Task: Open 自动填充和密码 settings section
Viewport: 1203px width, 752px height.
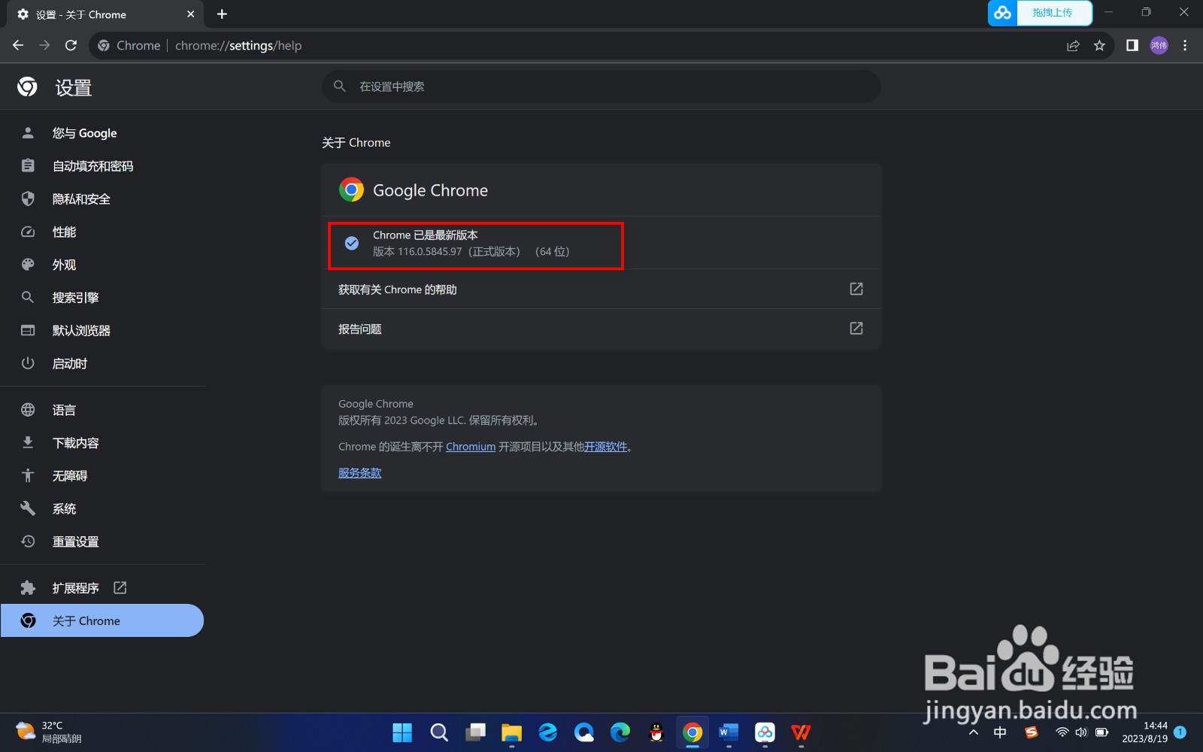Action: pyautogui.click(x=102, y=166)
